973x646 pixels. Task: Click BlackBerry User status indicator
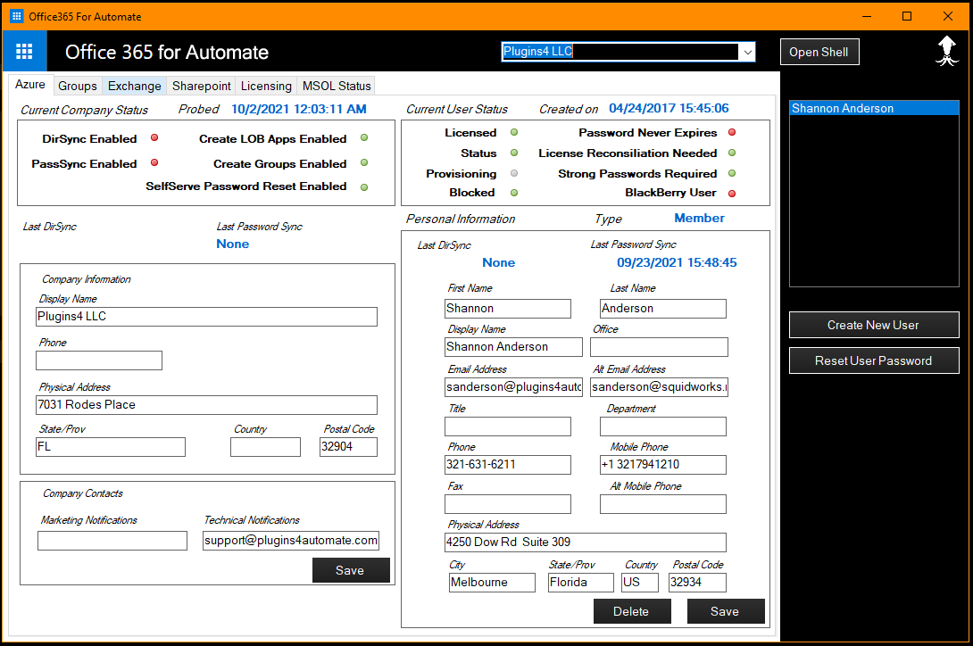pyautogui.click(x=732, y=193)
